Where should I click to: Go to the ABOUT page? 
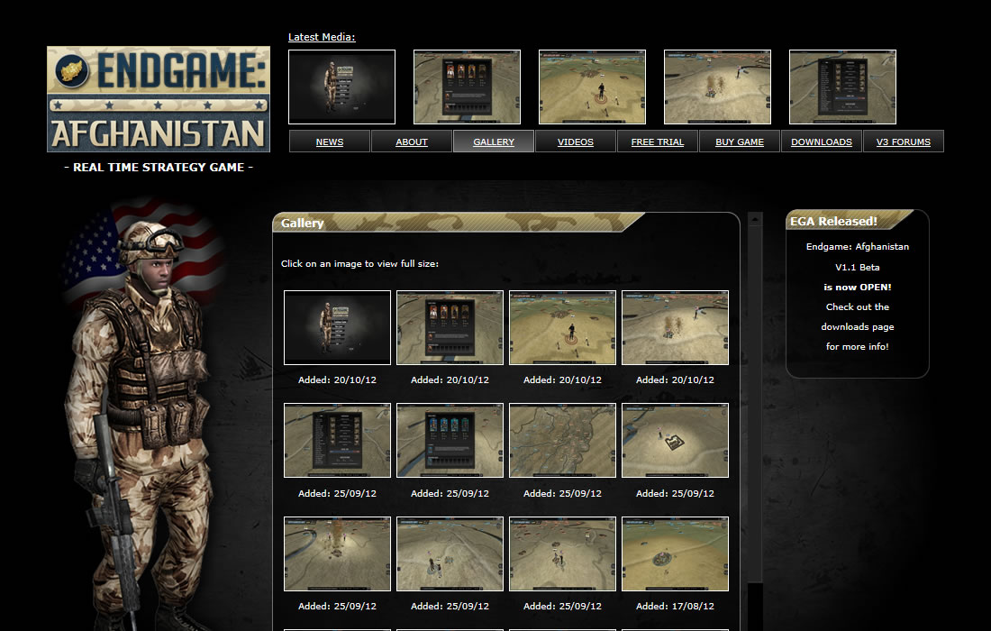point(412,142)
